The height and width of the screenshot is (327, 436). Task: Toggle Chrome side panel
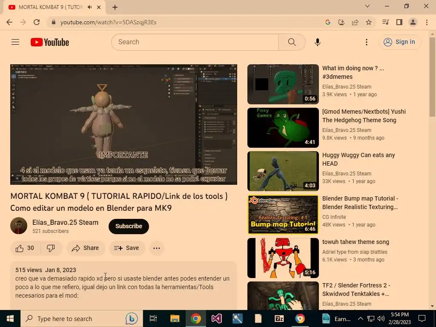point(399,22)
